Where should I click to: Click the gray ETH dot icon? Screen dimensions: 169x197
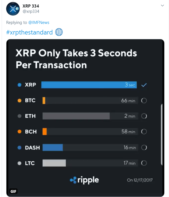[20, 116]
